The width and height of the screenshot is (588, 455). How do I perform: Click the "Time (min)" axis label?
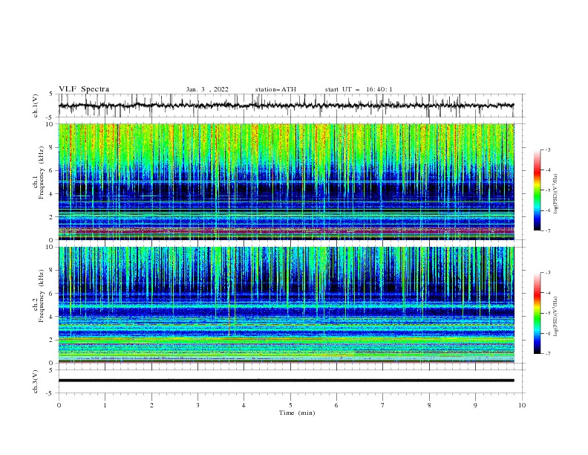tap(297, 413)
